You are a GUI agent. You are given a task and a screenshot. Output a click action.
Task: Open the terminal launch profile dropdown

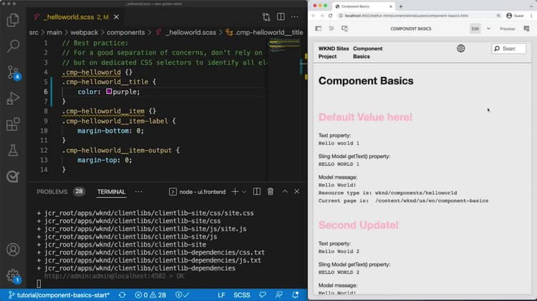point(244,192)
